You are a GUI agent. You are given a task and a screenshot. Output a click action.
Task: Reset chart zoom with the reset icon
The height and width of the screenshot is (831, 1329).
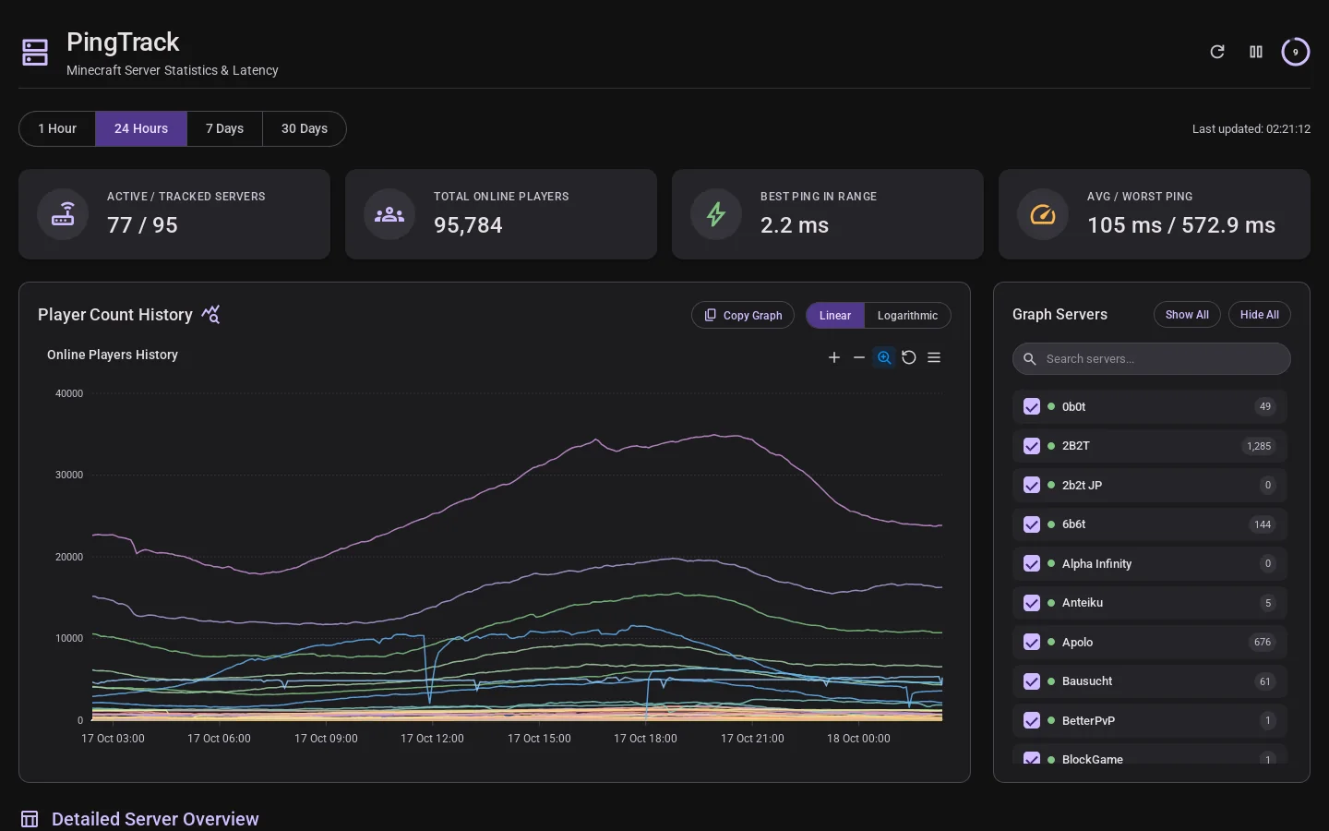pyautogui.click(x=909, y=357)
